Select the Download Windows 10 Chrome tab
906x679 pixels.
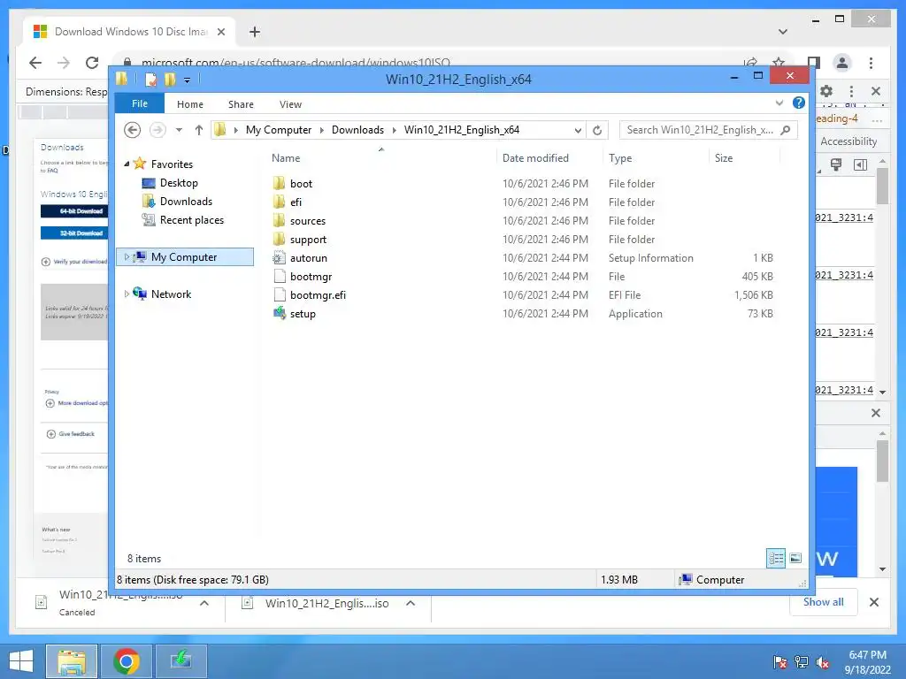tap(129, 32)
